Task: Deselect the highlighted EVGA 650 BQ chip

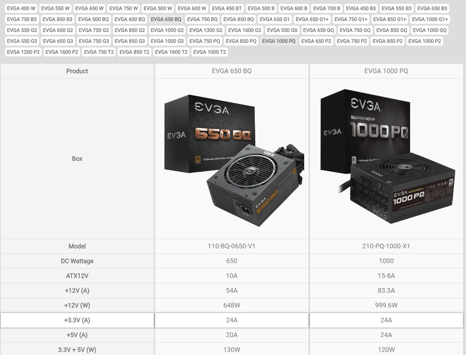Action: [166, 19]
